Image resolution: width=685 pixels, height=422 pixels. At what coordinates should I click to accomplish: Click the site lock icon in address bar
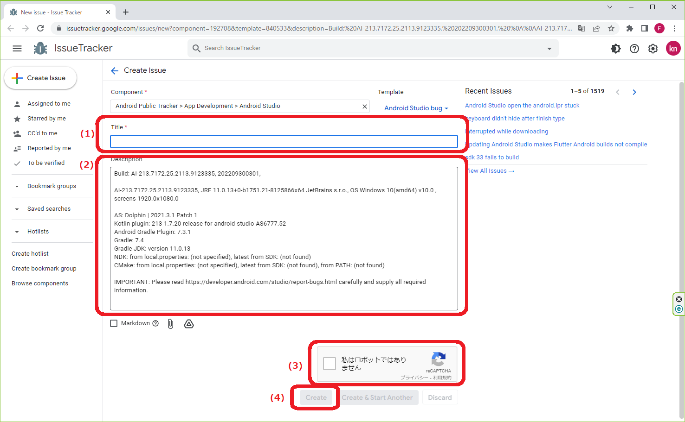(59, 28)
